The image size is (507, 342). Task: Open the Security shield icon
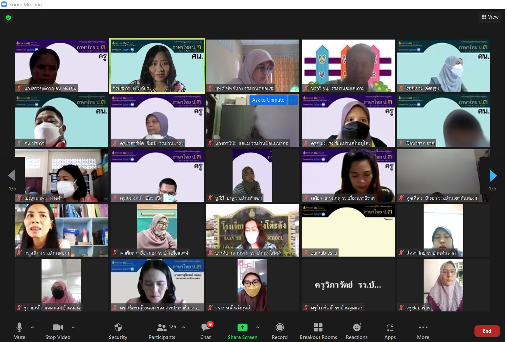[118, 328]
